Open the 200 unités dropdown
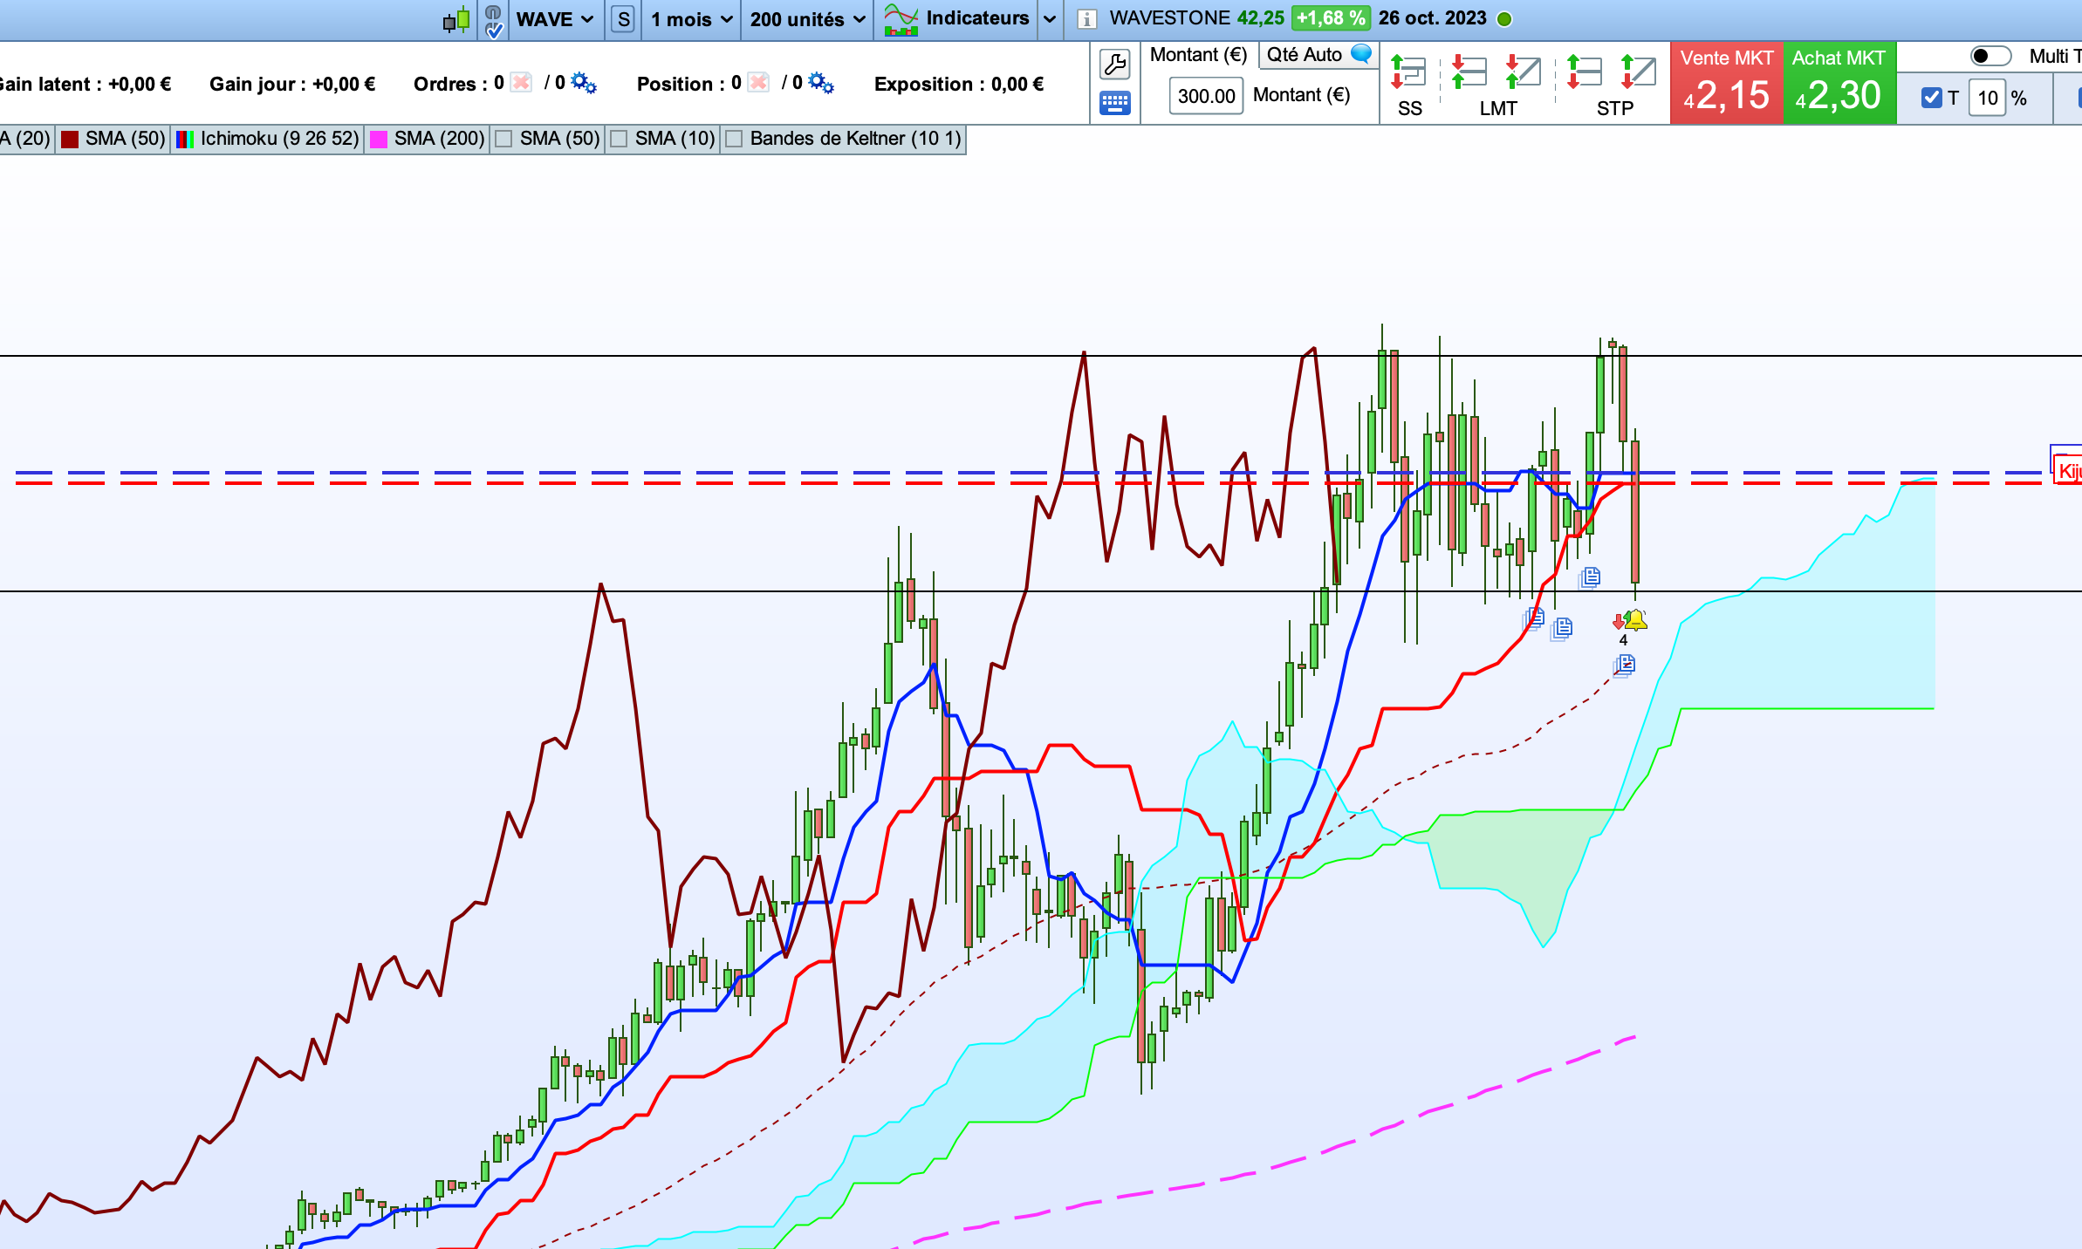 coord(807,19)
